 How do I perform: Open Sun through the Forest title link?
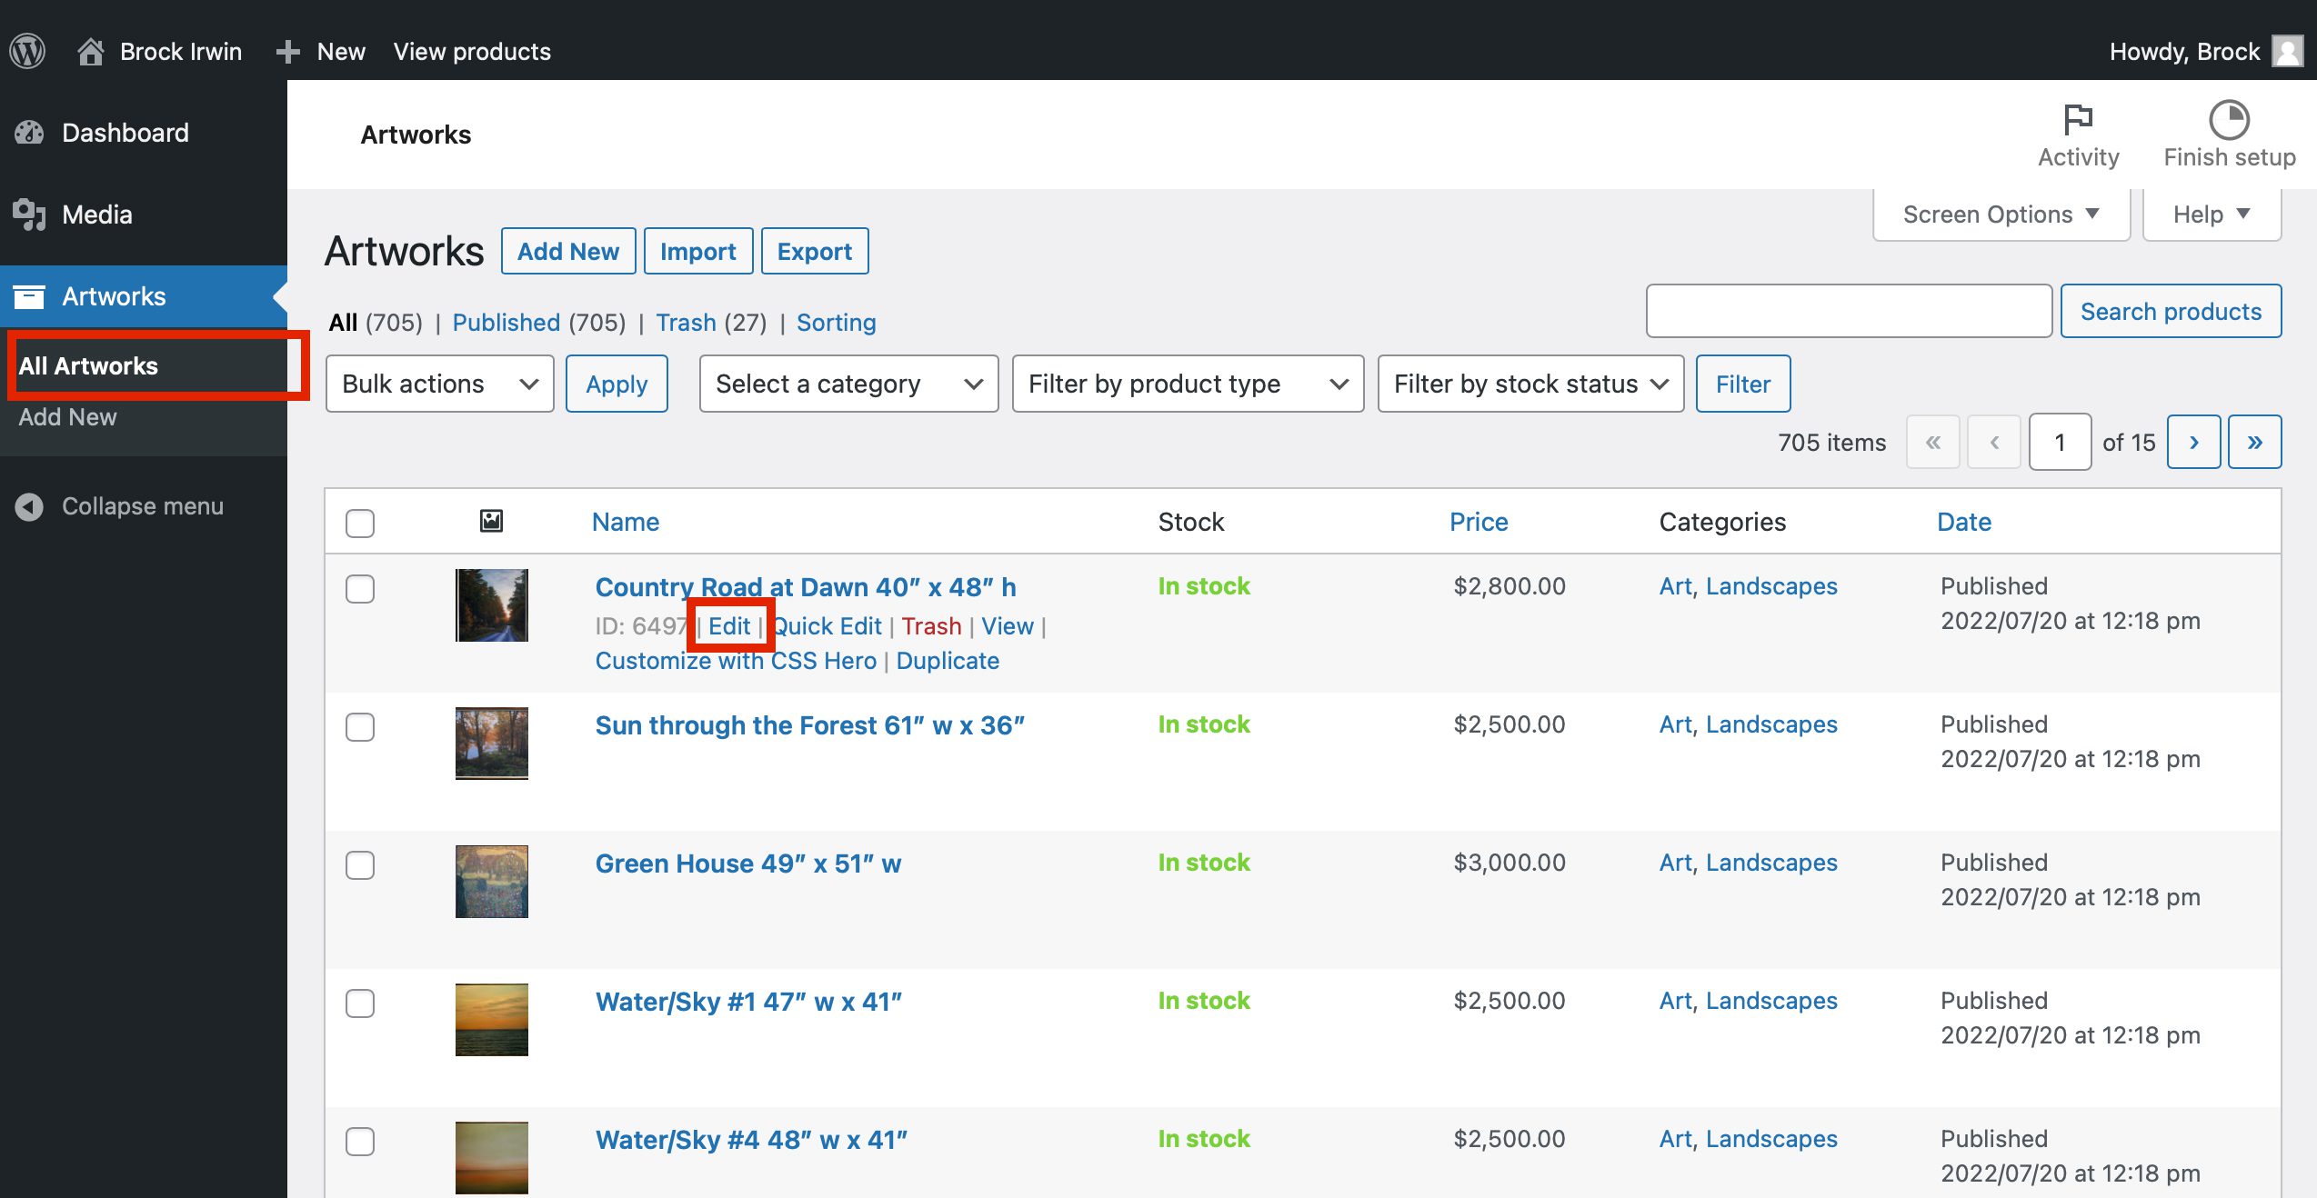810,725
